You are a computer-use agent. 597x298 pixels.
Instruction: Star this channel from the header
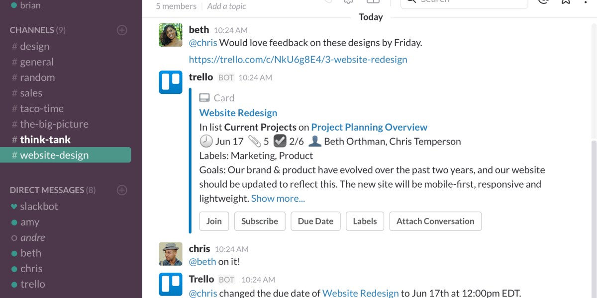point(566,1)
